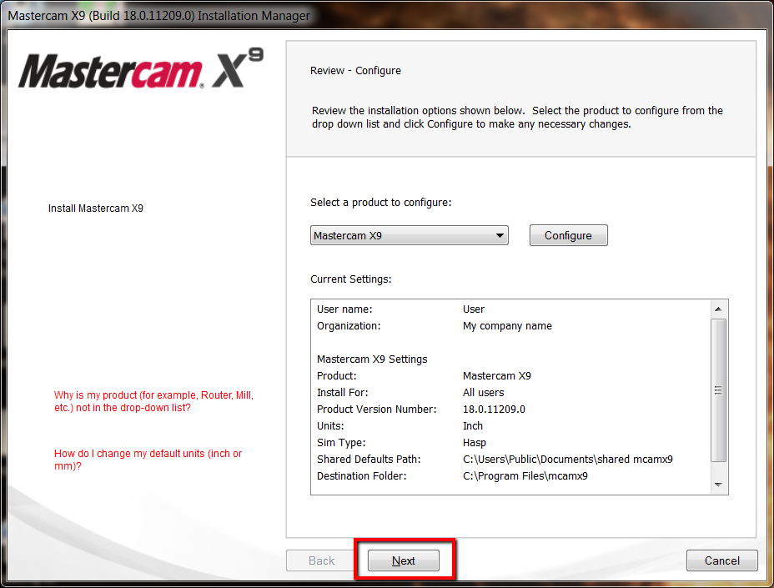This screenshot has width=774, height=588.
Task: Open the product selection dropdown
Action: (x=410, y=235)
